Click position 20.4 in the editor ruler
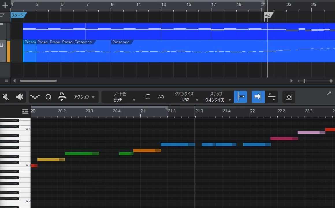The width and height of the screenshot is (335, 208). point(117,111)
